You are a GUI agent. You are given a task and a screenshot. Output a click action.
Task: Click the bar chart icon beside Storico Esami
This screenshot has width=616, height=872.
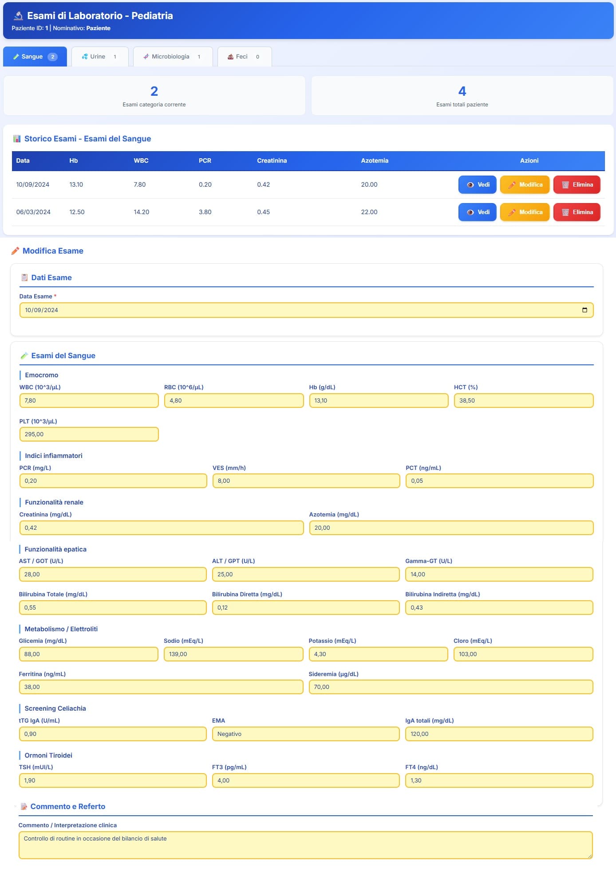click(x=17, y=139)
